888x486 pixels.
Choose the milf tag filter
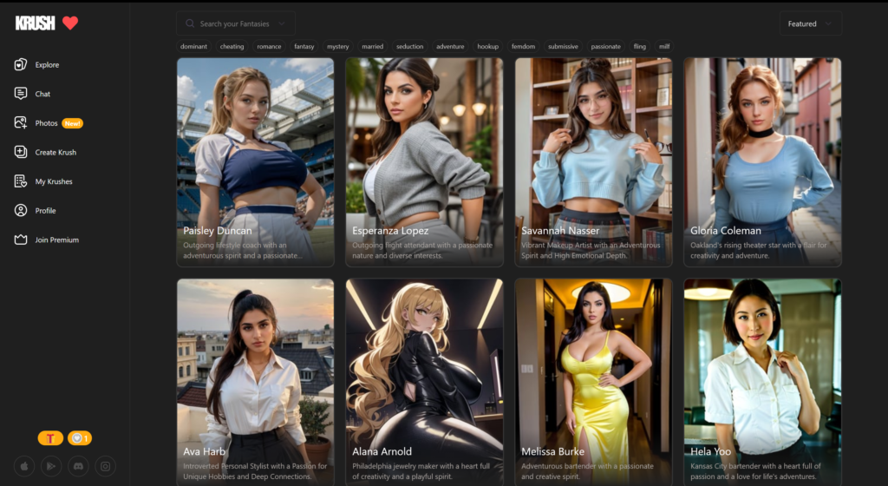[x=664, y=47]
